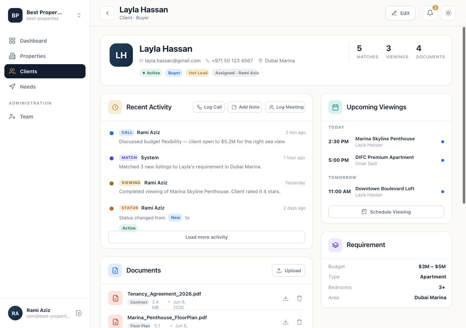Click the RA user avatar

click(x=15, y=313)
